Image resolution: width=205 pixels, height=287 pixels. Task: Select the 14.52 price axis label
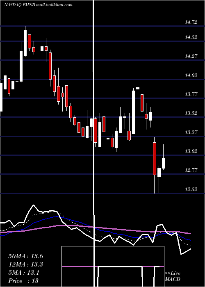click(191, 37)
